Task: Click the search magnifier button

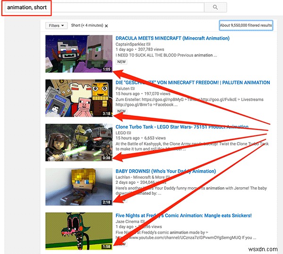Action: (215, 8)
